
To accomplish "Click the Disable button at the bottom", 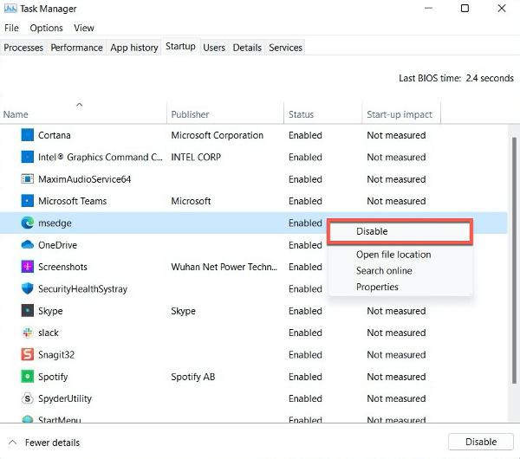I will click(481, 442).
